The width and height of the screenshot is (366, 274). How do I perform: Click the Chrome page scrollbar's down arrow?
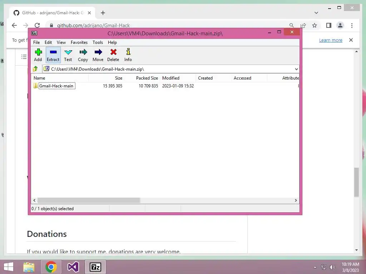point(356,250)
